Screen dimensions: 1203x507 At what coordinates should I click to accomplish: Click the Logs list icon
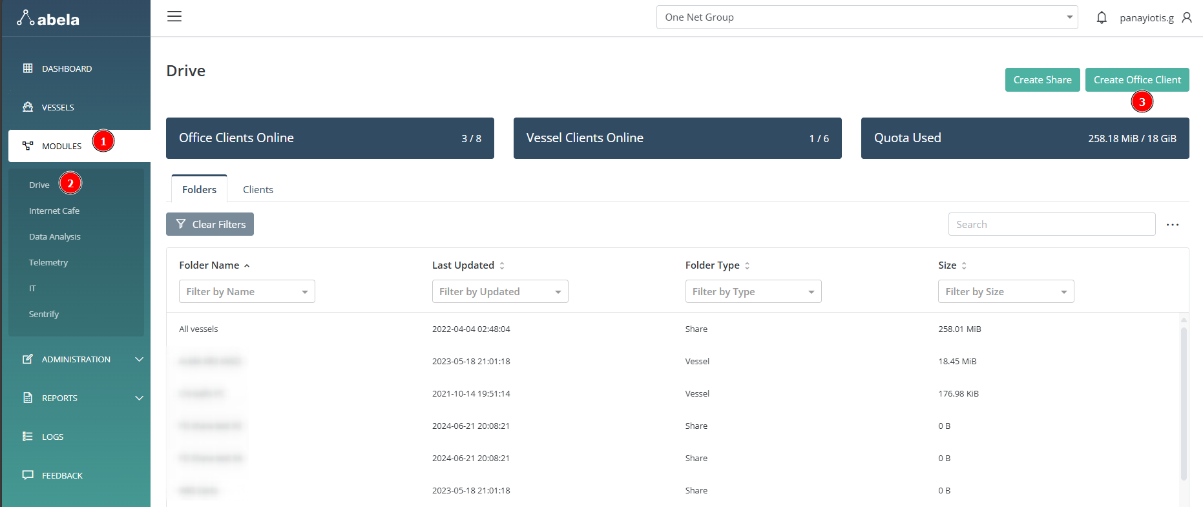pyautogui.click(x=28, y=436)
